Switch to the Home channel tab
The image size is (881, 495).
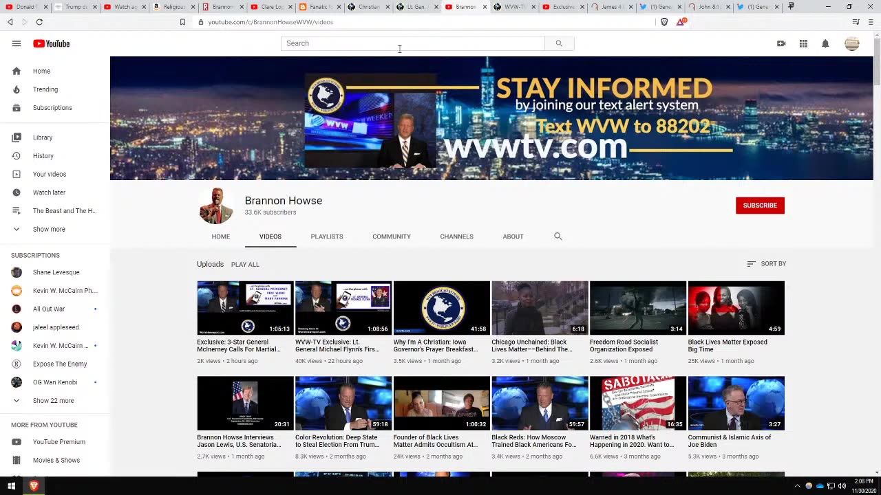point(220,236)
